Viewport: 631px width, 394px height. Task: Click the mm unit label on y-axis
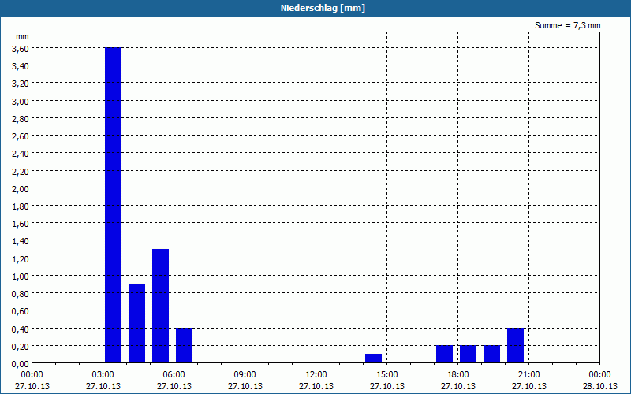(22, 36)
